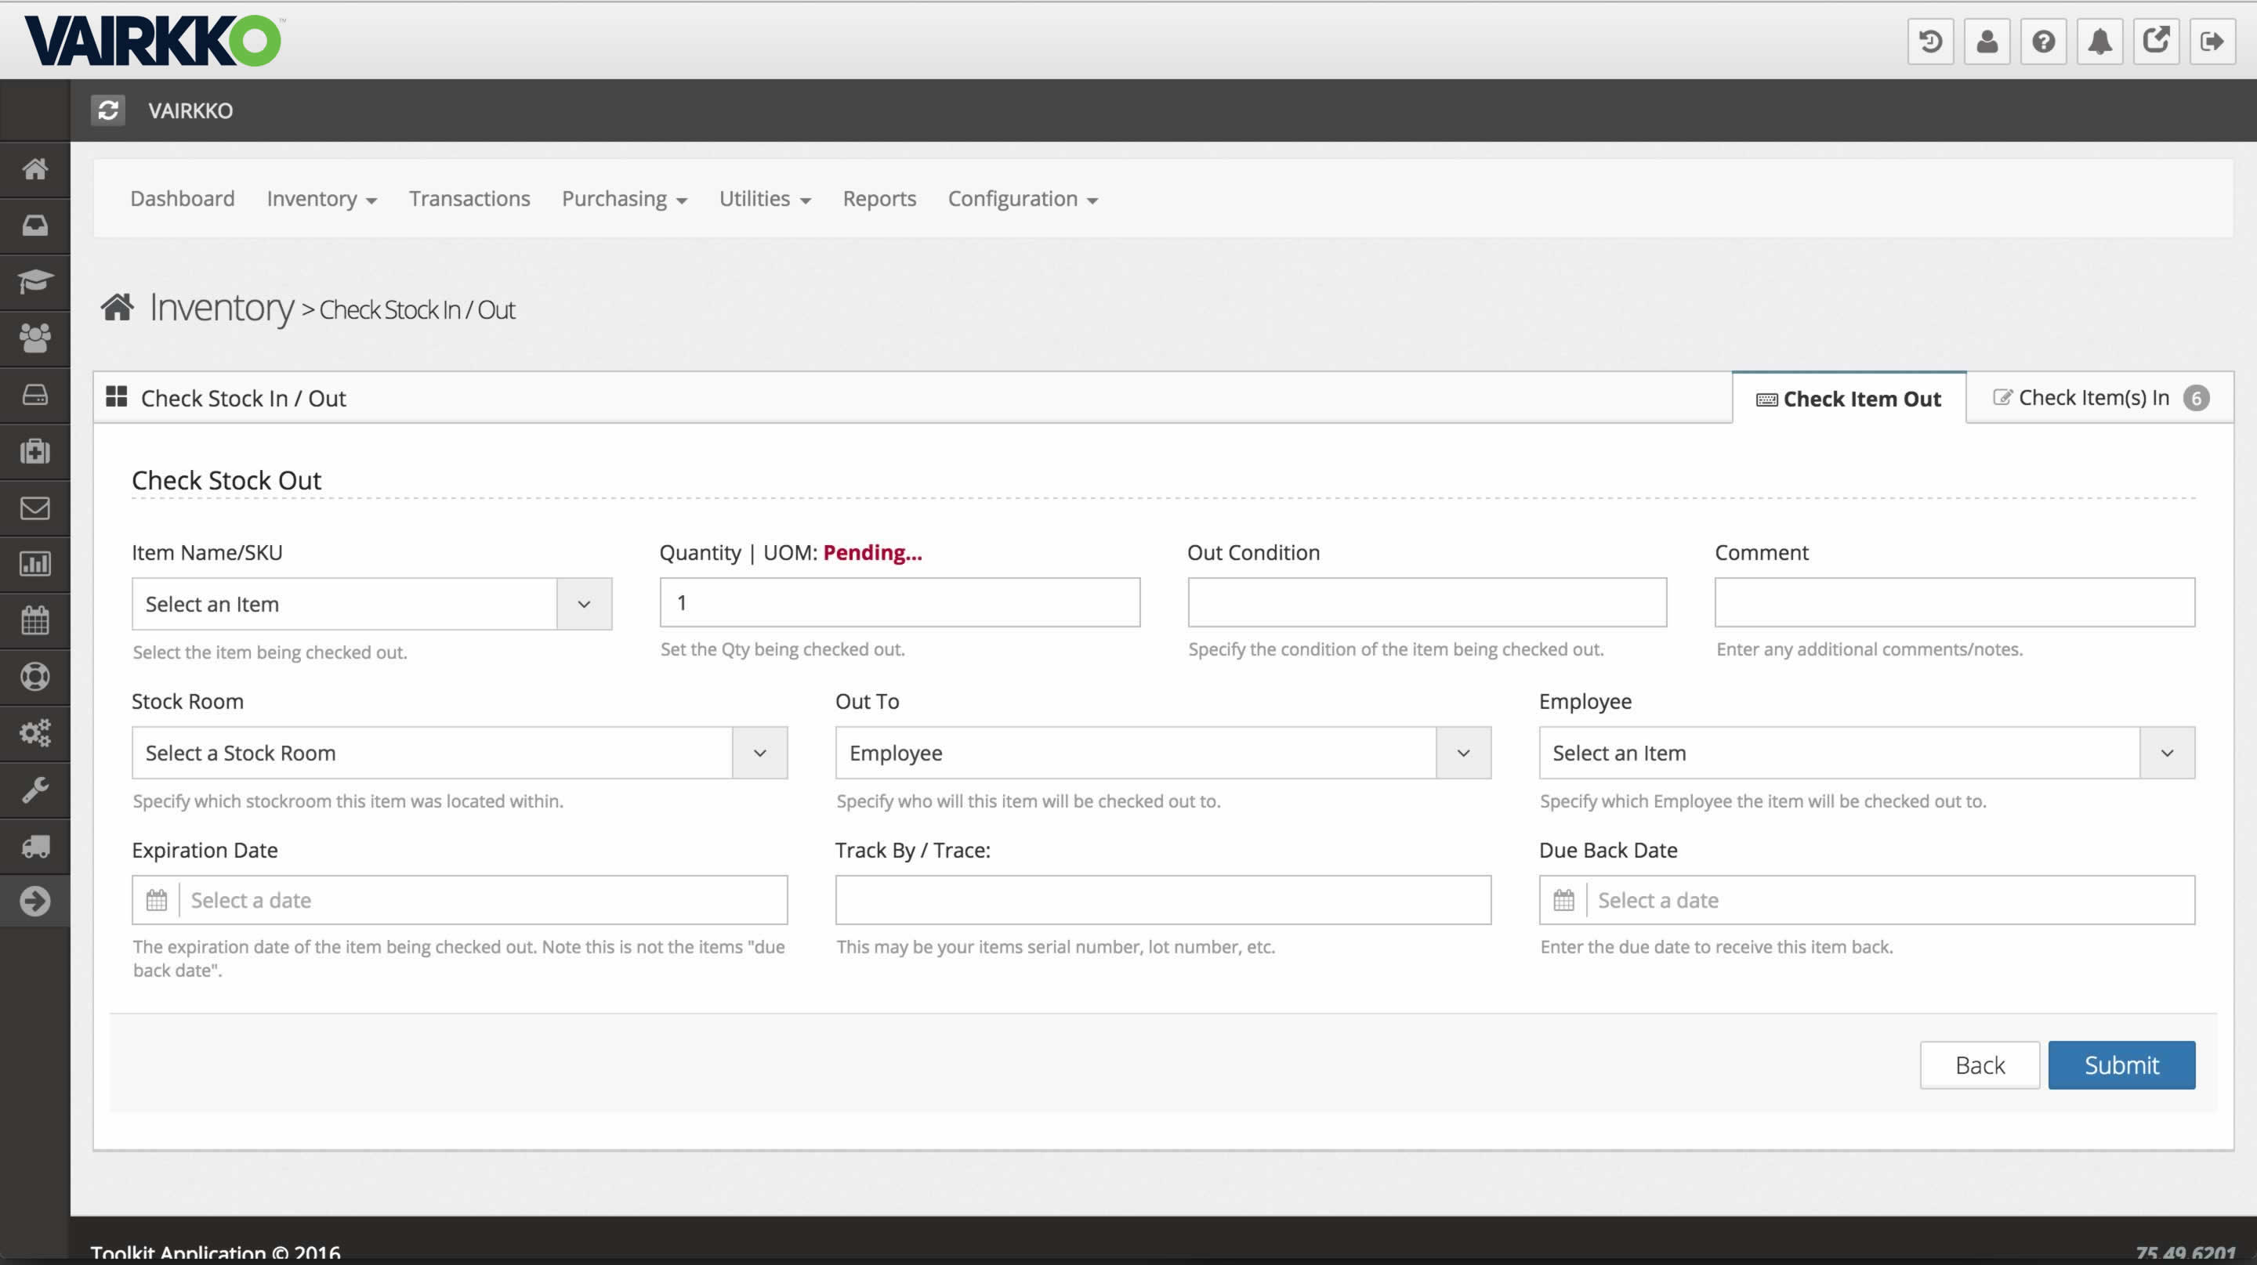Click the Back button
The width and height of the screenshot is (2257, 1265).
[1980, 1064]
